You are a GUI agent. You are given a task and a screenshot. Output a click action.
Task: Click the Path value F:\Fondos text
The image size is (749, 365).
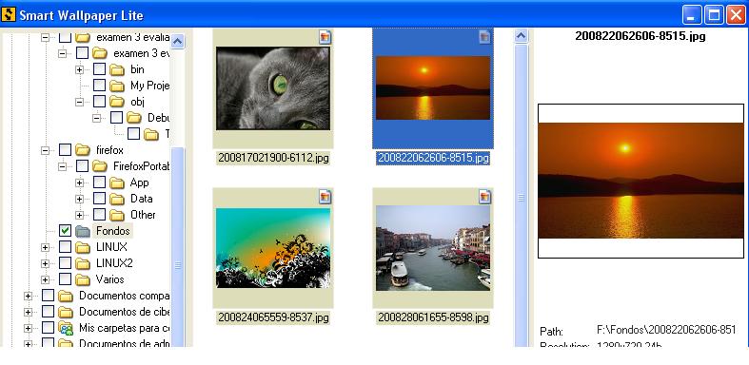coord(666,330)
